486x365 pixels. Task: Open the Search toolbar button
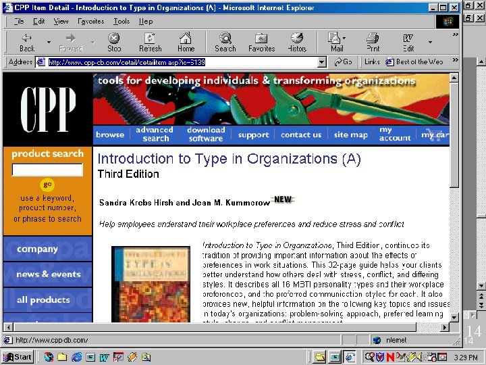225,42
